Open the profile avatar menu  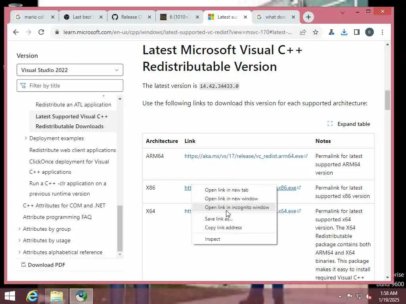pyautogui.click(x=370, y=32)
